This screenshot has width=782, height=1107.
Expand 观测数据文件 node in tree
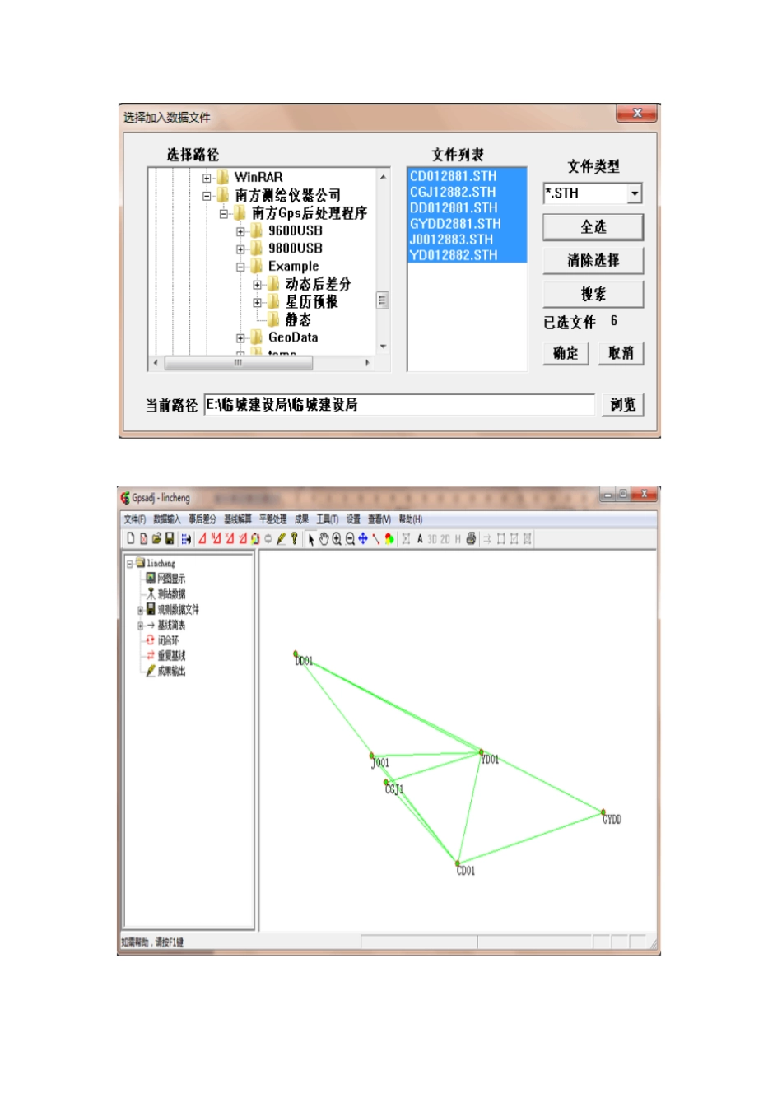coord(141,610)
